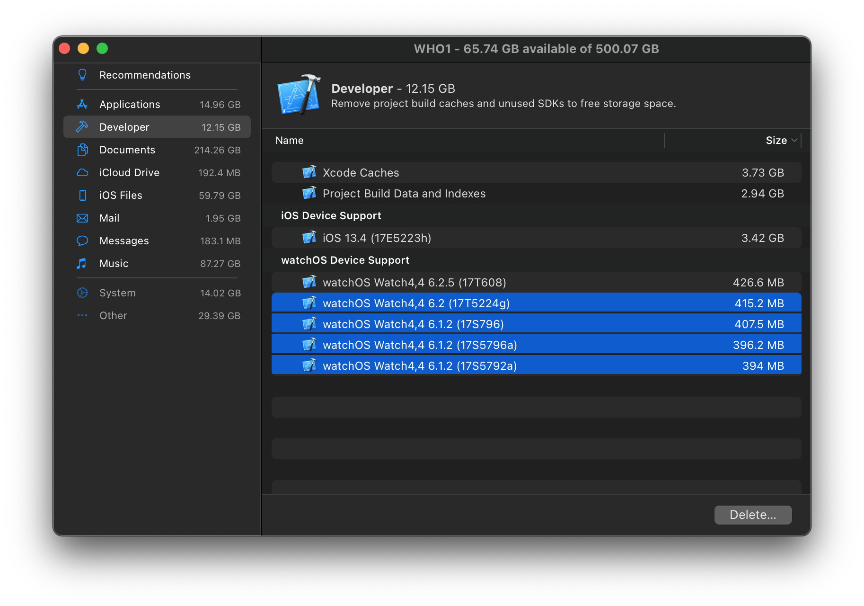The height and width of the screenshot is (606, 864).
Task: Click the Delete... button
Action: (x=753, y=515)
